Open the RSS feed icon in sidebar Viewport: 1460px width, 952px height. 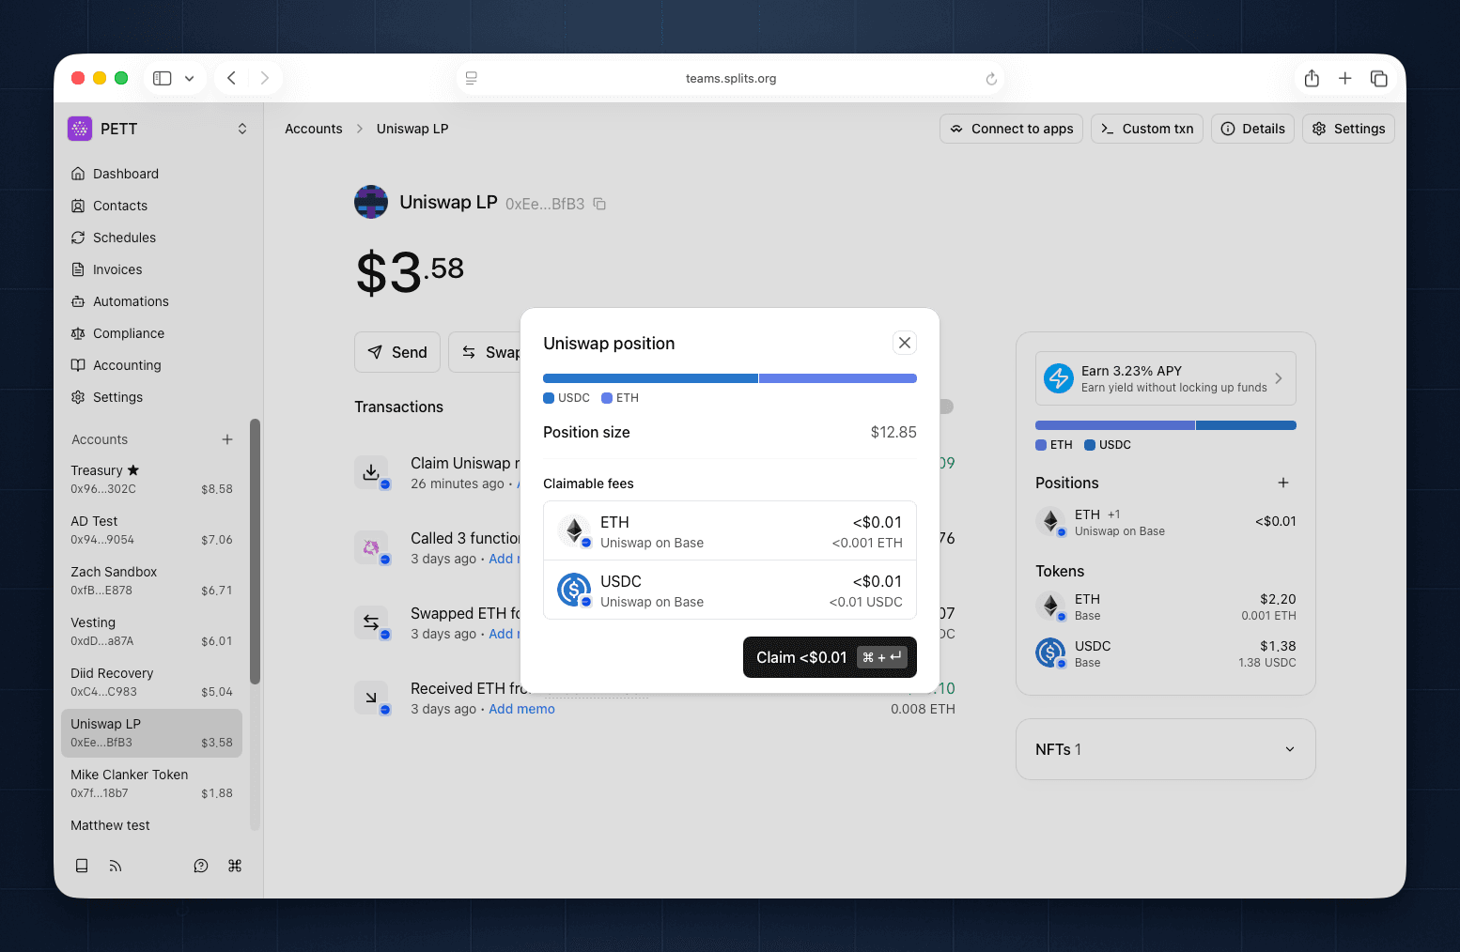[x=116, y=866]
